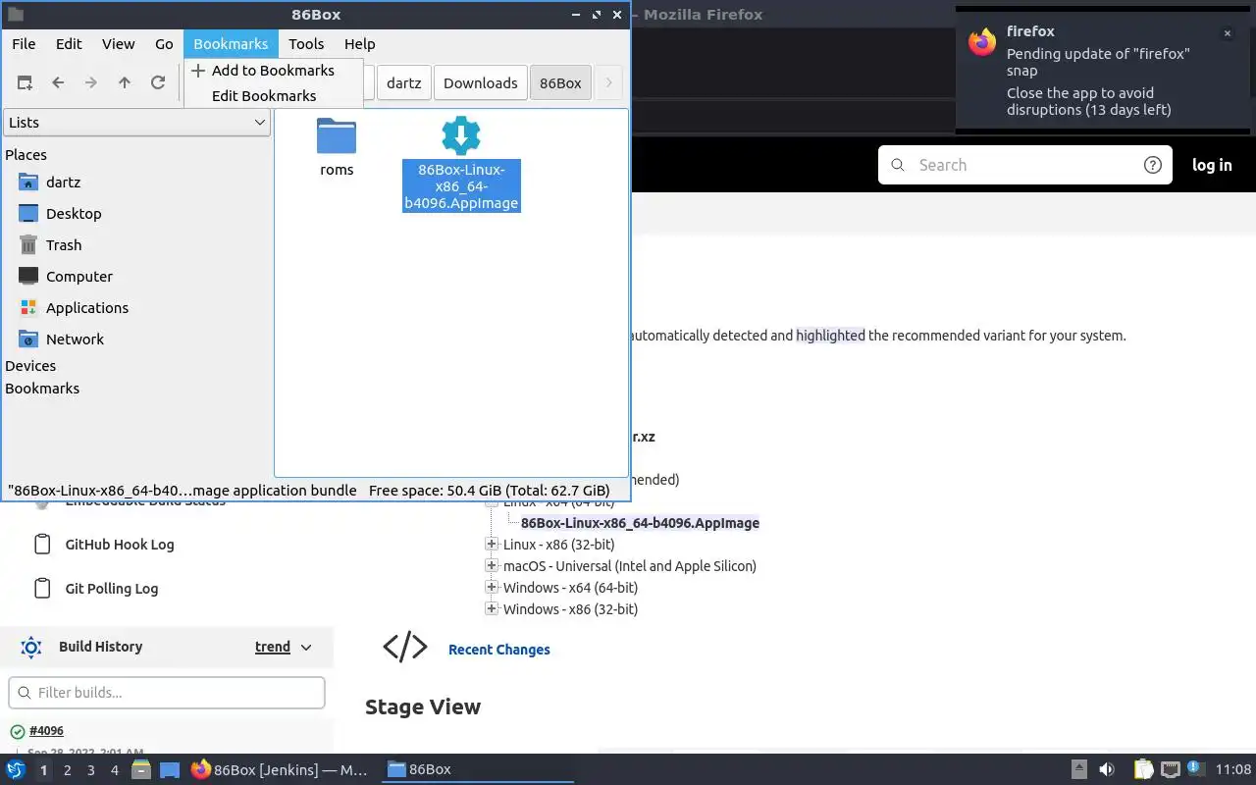The image size is (1256, 785).
Task: Expand the macOS - Universal tree node
Action: (492, 566)
